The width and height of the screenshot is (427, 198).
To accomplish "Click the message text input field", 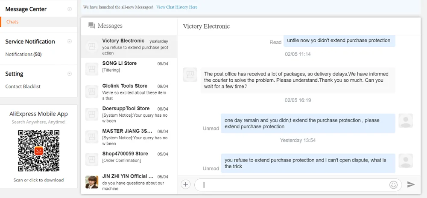I will [290, 185].
